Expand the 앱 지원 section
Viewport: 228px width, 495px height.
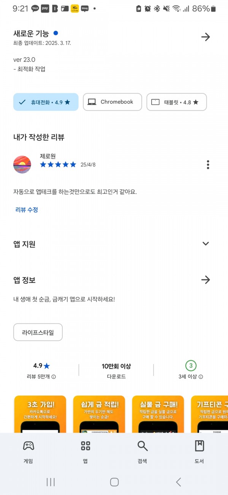coord(206,244)
